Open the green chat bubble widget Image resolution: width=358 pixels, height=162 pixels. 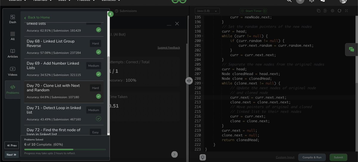[x=351, y=50]
